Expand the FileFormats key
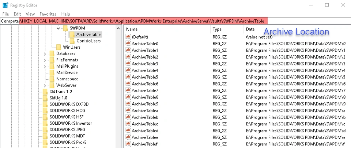Screen dimensions: 351x148 (x=45, y=60)
